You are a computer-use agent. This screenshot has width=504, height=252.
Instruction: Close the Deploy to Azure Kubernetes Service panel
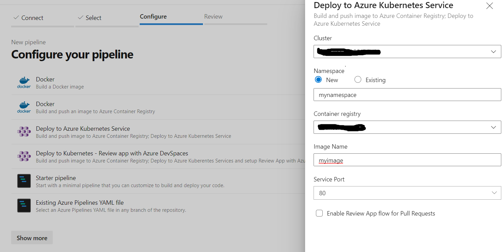click(489, 6)
